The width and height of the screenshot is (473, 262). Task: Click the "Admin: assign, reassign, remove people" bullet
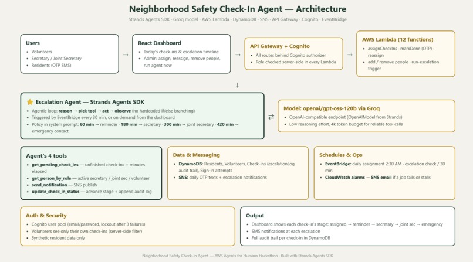tap(182, 62)
